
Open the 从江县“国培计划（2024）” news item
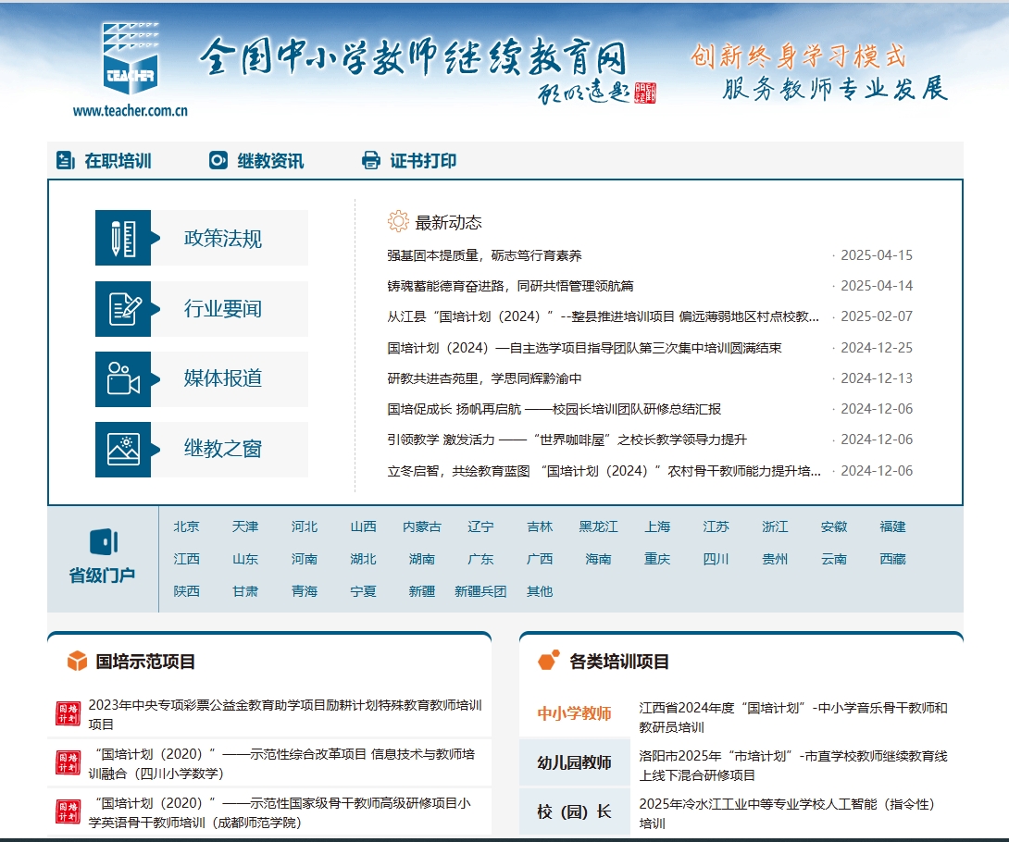click(x=603, y=316)
